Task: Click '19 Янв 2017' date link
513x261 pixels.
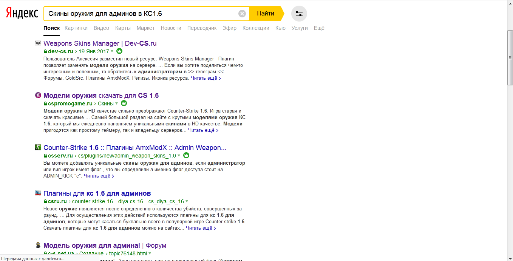Action: [x=94, y=51]
